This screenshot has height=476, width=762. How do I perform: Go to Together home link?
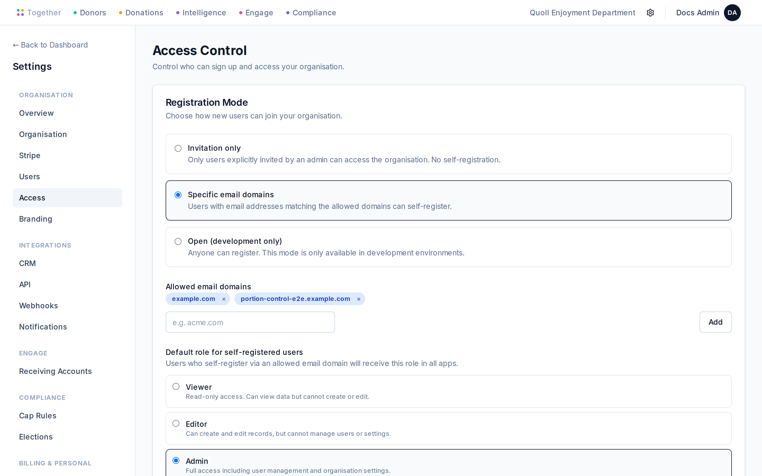(39, 13)
